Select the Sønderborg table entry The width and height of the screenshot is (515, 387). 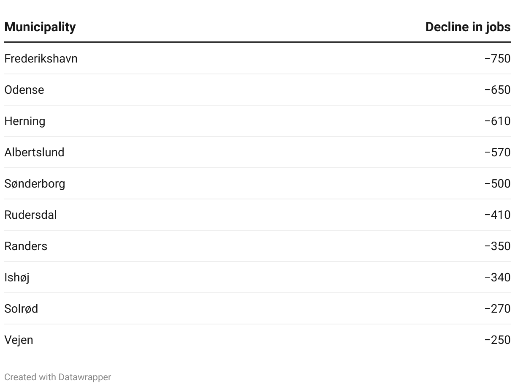pyautogui.click(x=35, y=183)
